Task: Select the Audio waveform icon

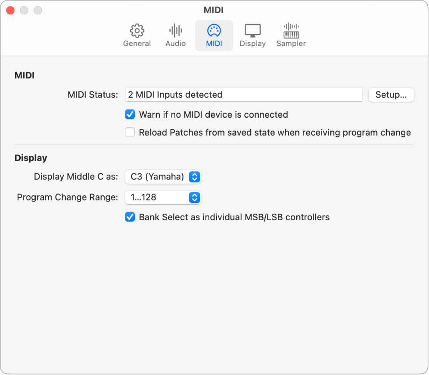Action: click(175, 31)
